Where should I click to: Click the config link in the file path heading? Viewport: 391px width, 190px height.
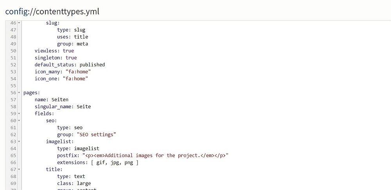coord(16,11)
